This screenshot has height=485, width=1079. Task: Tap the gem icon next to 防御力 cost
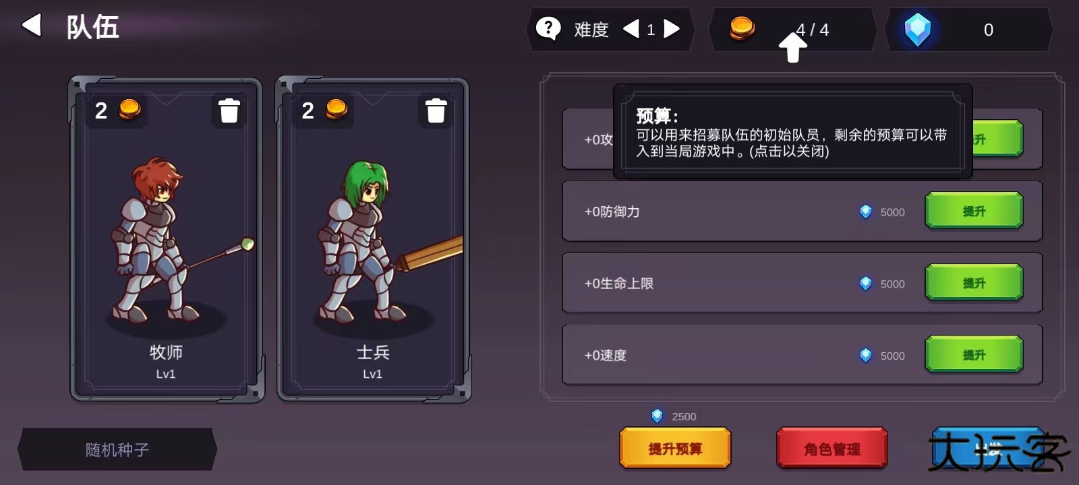pos(866,212)
